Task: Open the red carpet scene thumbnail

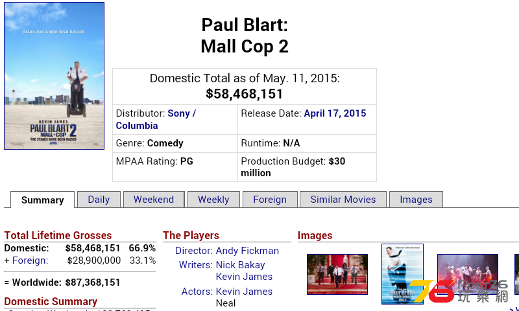Action: coord(337,274)
